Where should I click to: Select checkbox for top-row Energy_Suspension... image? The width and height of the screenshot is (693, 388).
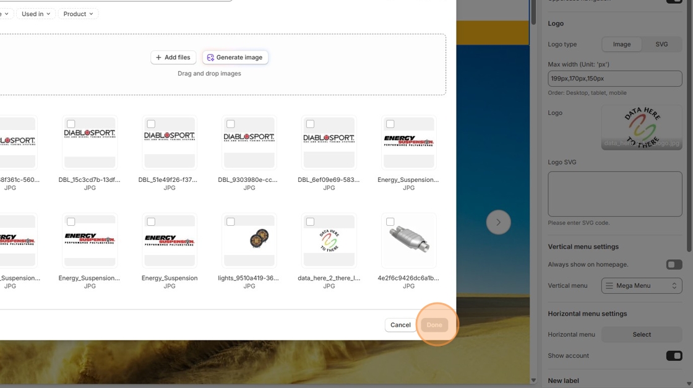[x=390, y=124]
